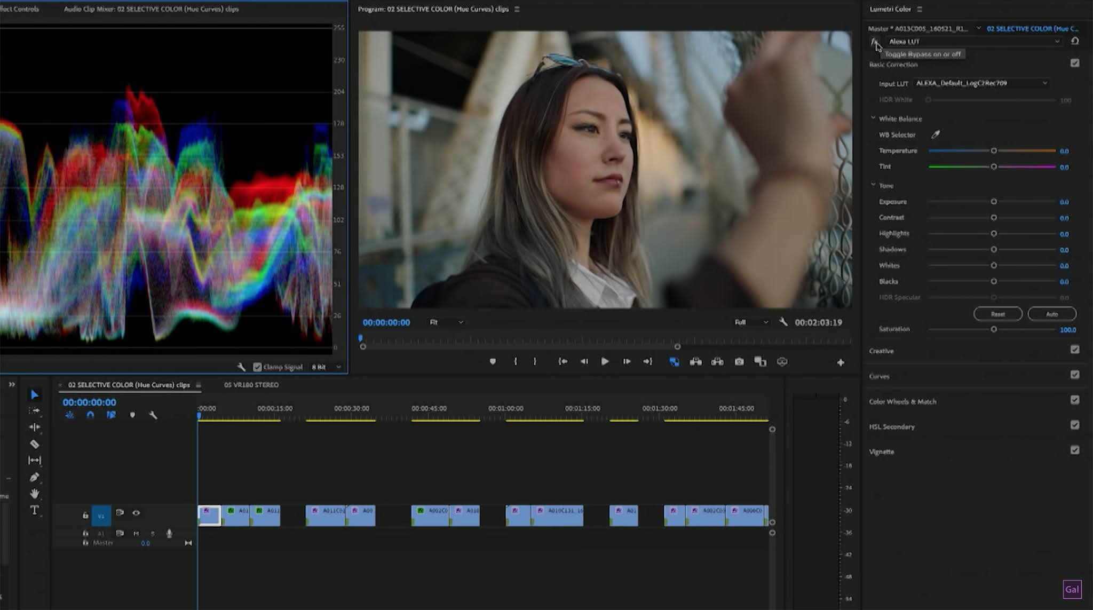Screen dimensions: 1093x610
Task: Select the Pen tool
Action: click(35, 477)
